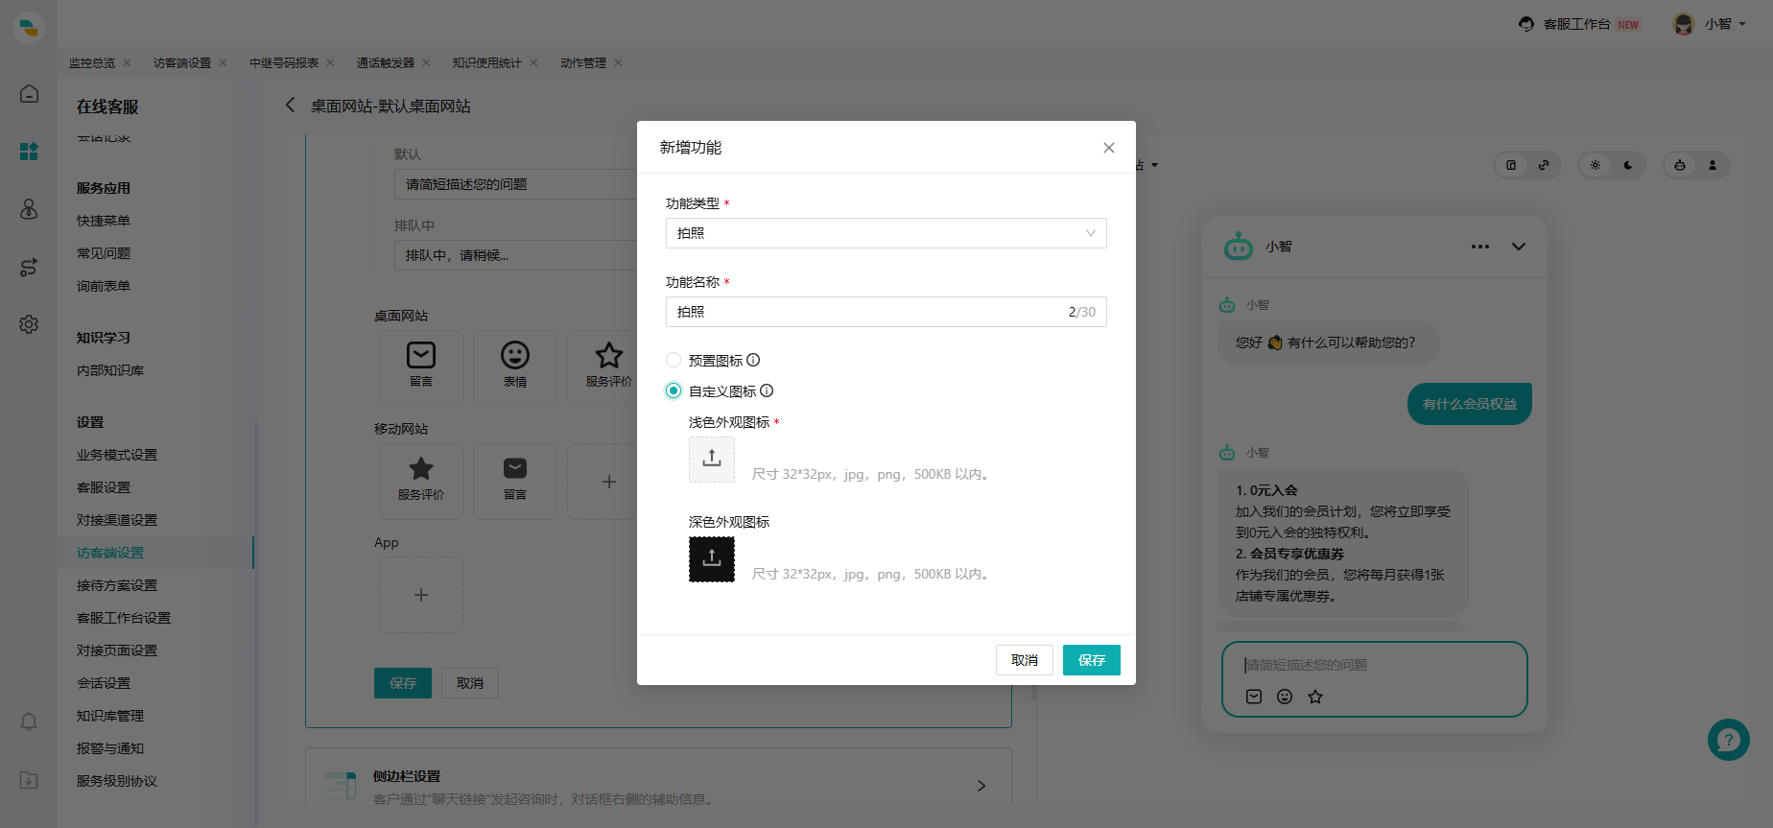Switch to the 通话触发器 tab
The height and width of the screenshot is (828, 1773).
pos(386,62)
